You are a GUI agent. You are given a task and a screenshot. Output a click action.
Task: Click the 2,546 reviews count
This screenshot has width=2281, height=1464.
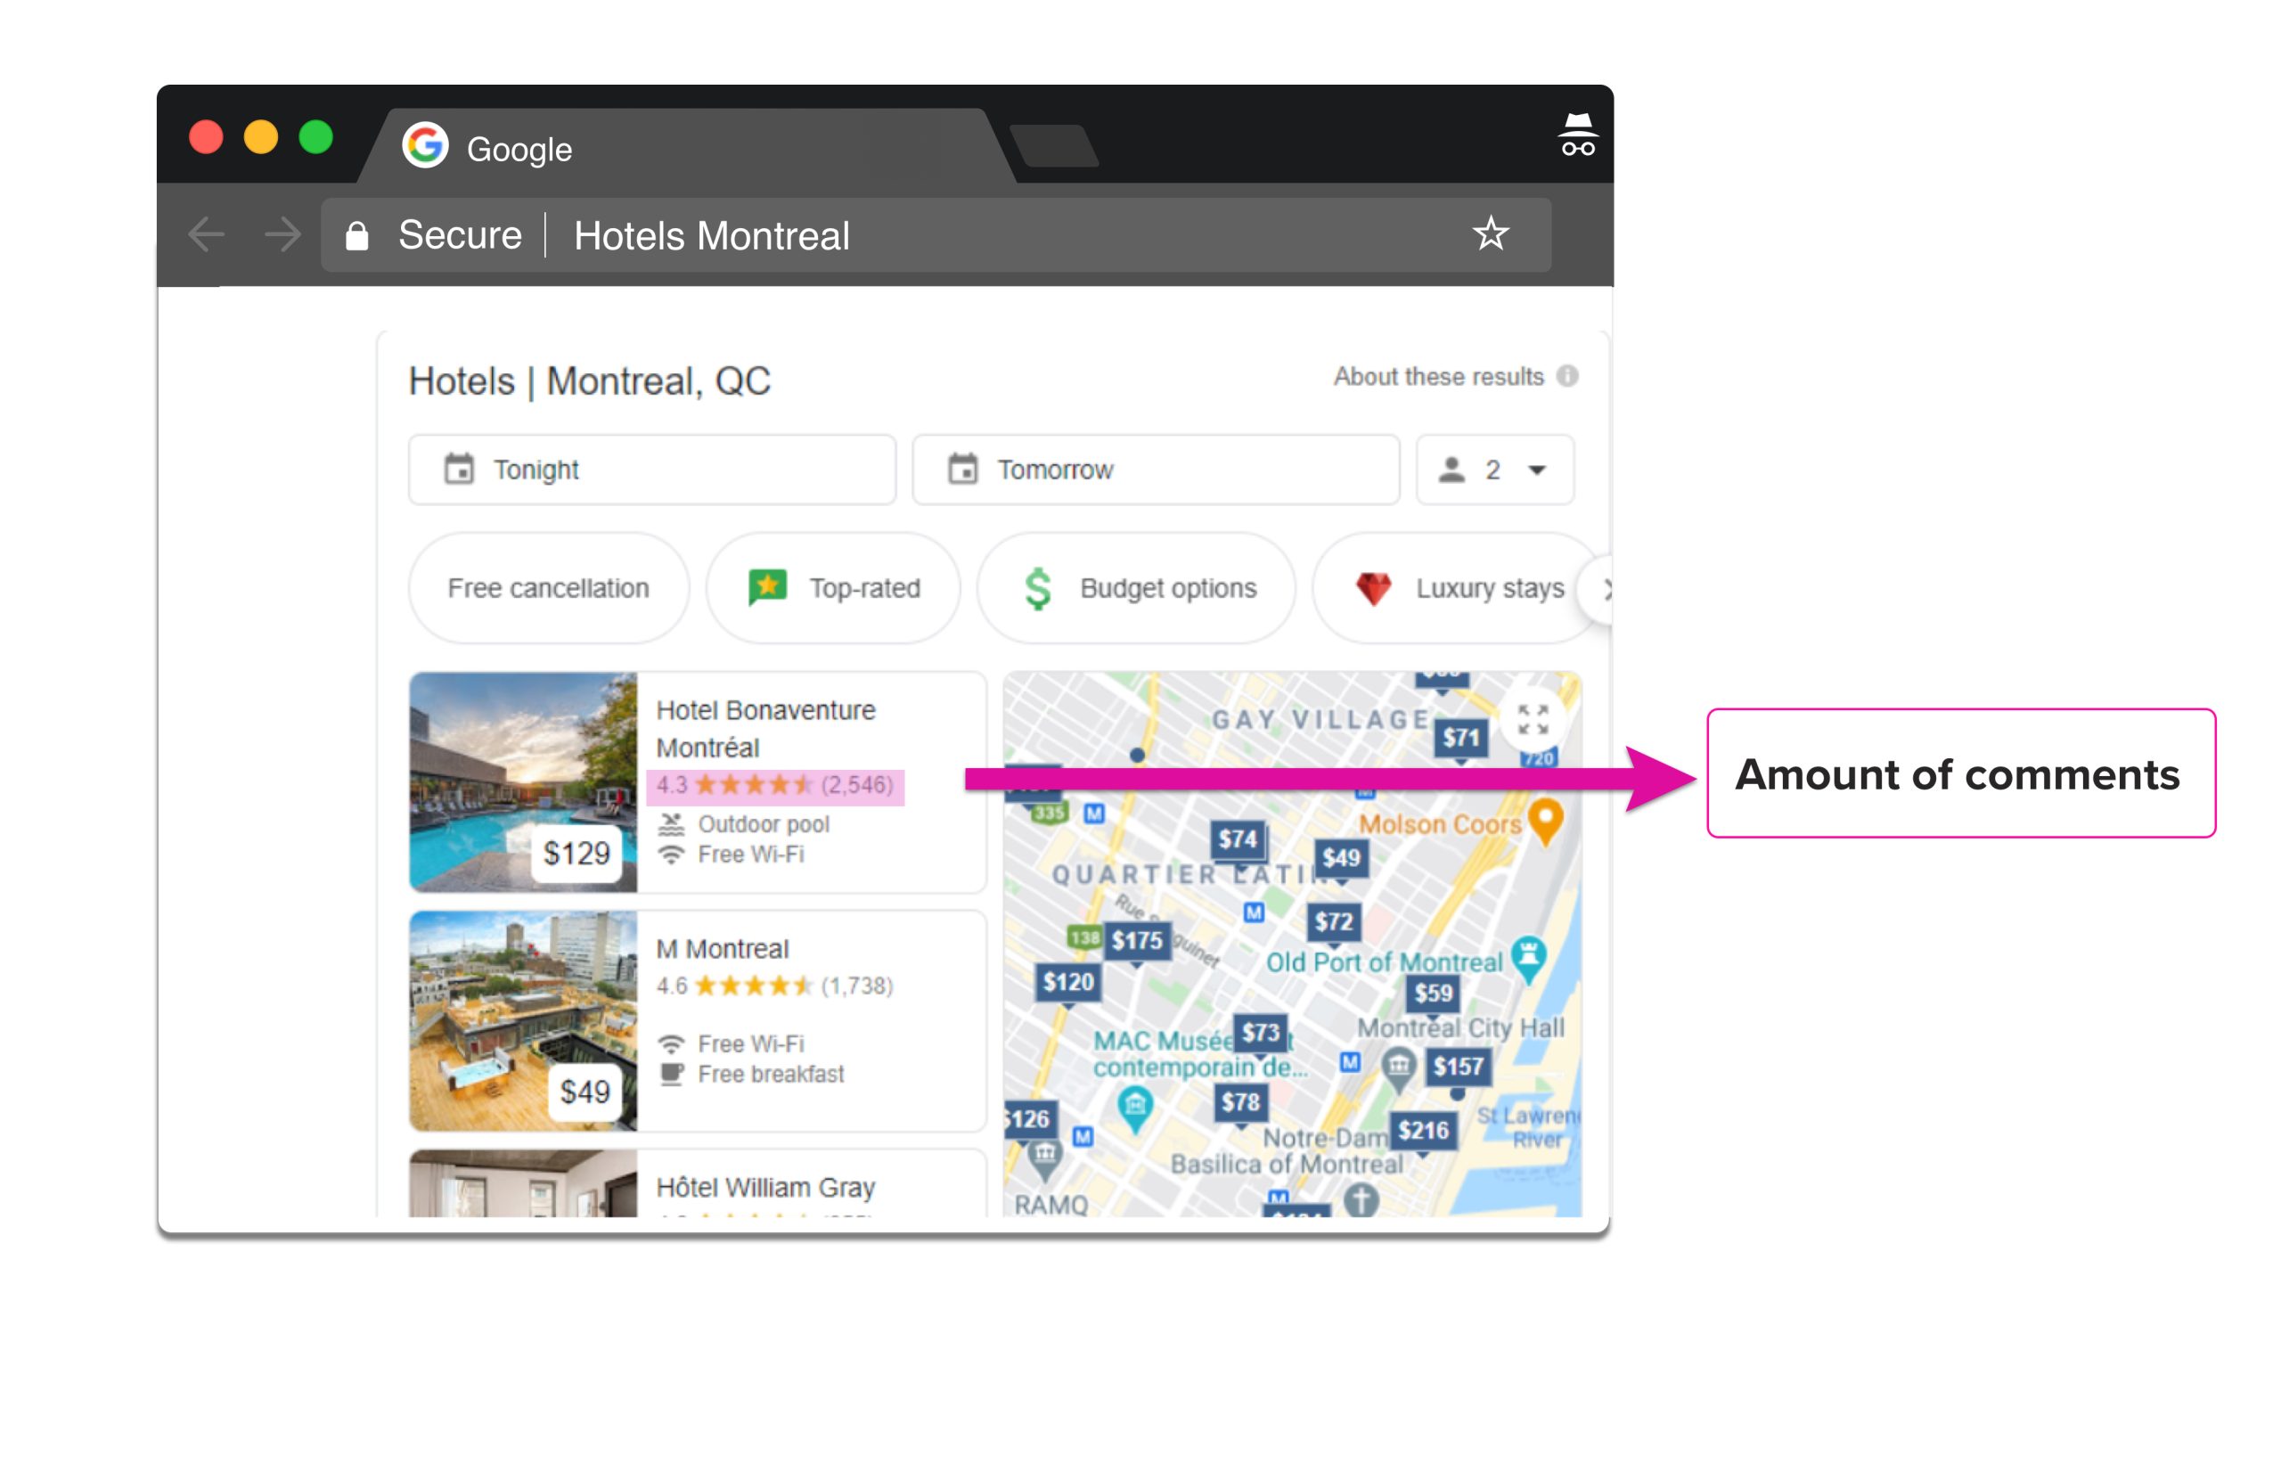(x=857, y=785)
